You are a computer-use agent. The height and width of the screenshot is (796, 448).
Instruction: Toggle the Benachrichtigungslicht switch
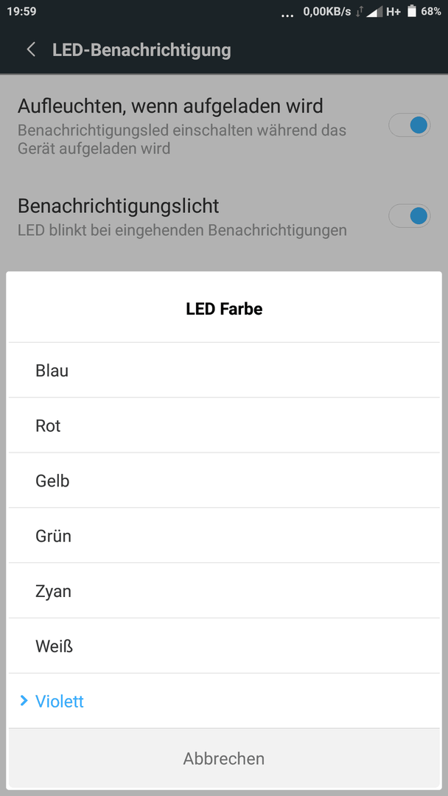[410, 216]
